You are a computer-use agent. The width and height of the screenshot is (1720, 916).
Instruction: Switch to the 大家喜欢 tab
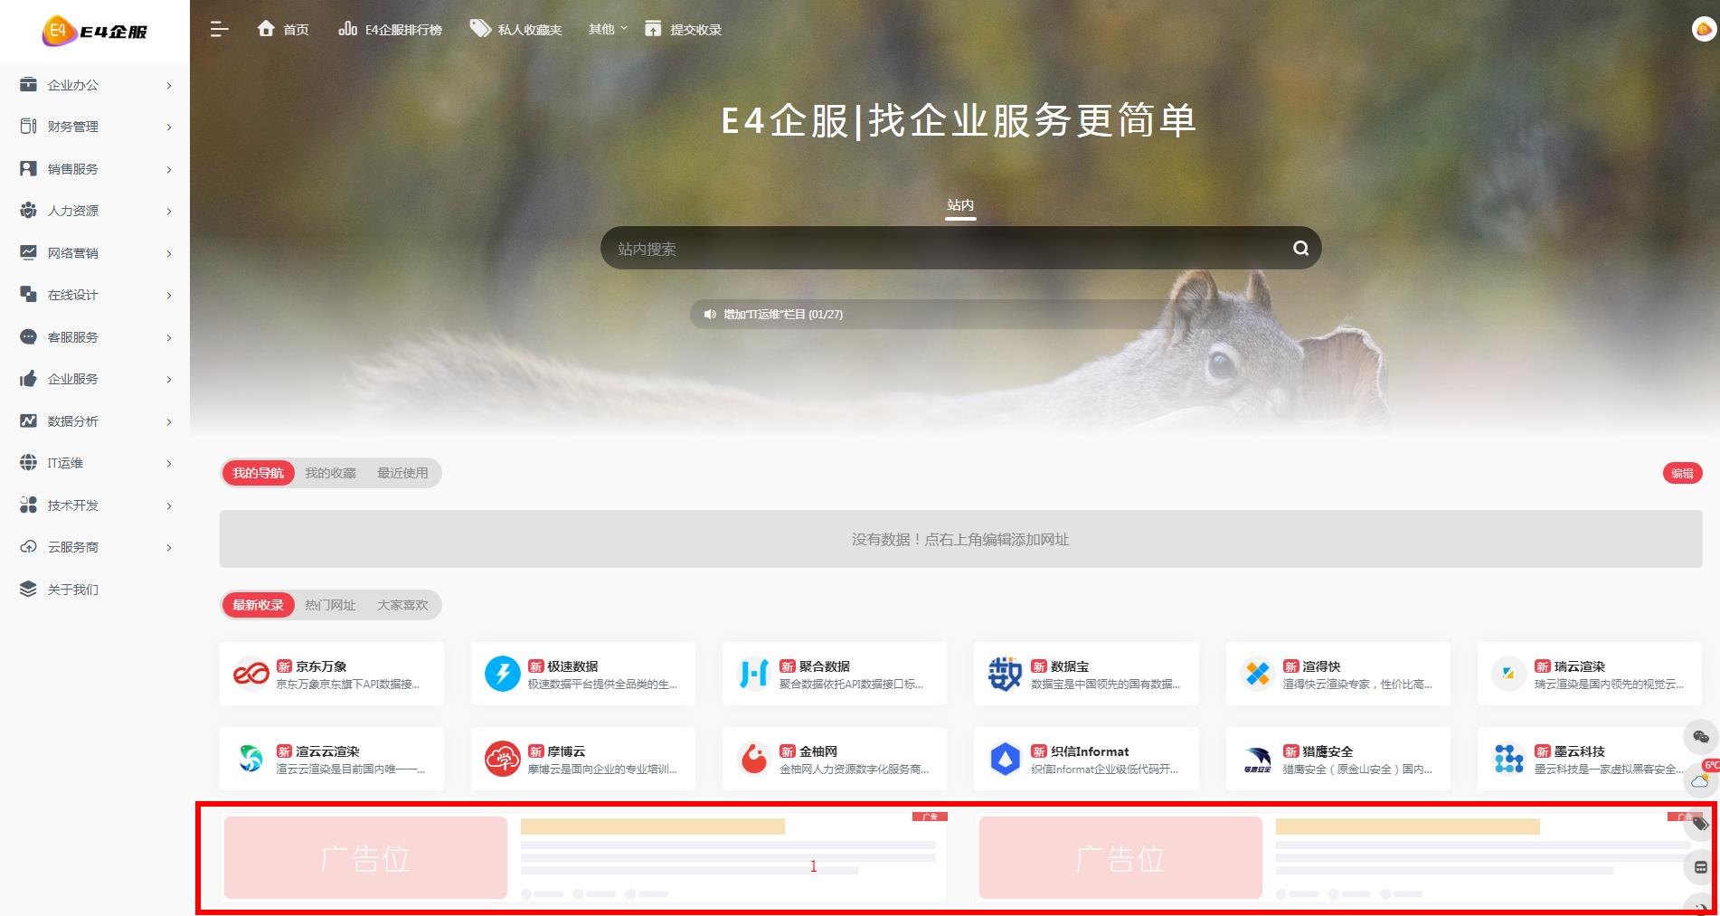(402, 605)
